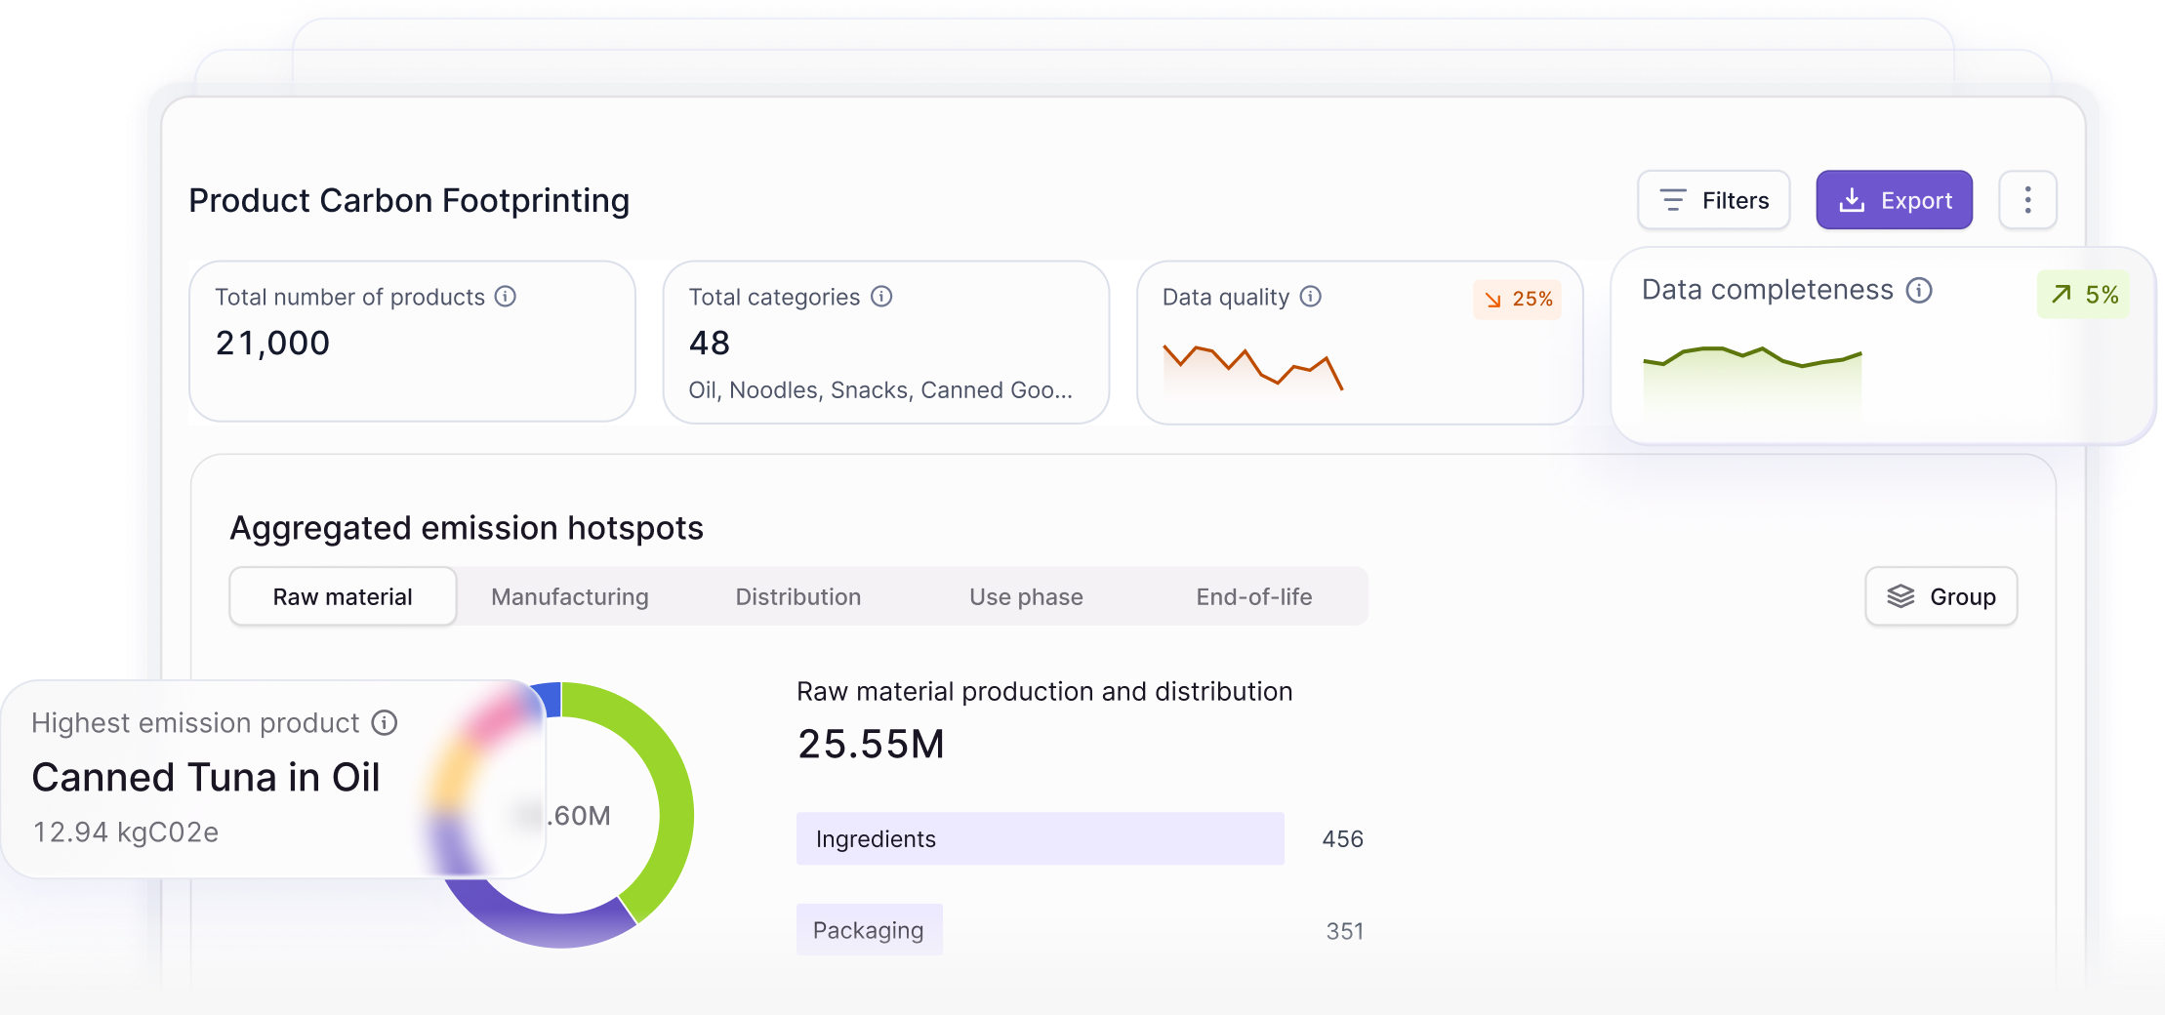Click 'Raw material production and distribution' label
Image resolution: width=2165 pixels, height=1015 pixels.
click(1044, 692)
